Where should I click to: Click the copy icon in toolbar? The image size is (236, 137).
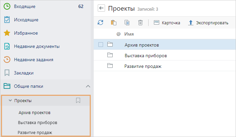(127, 23)
